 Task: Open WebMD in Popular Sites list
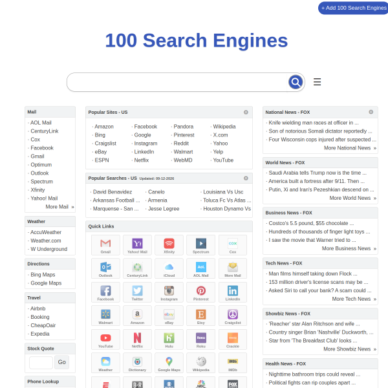point(183,160)
